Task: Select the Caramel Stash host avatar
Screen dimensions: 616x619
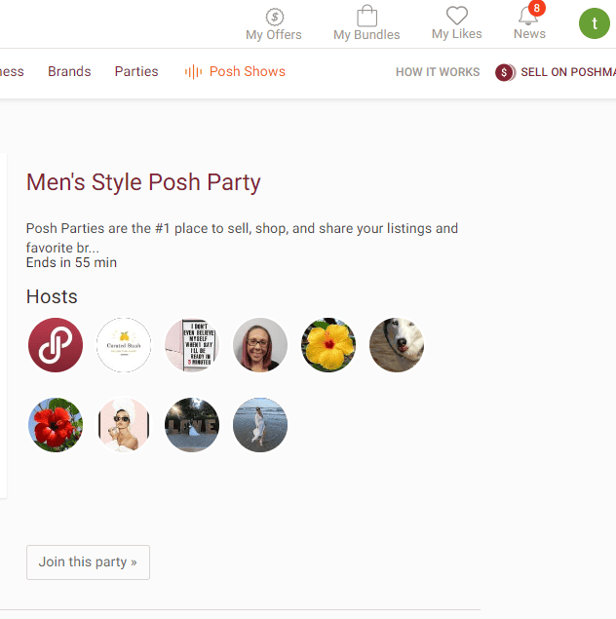Action: click(124, 345)
